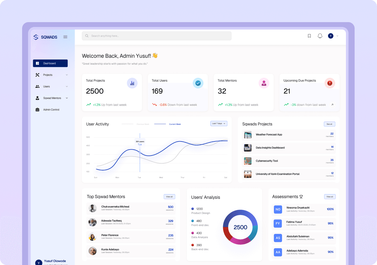Select Dashboard in the sidebar
This screenshot has width=377, height=265.
pos(50,63)
